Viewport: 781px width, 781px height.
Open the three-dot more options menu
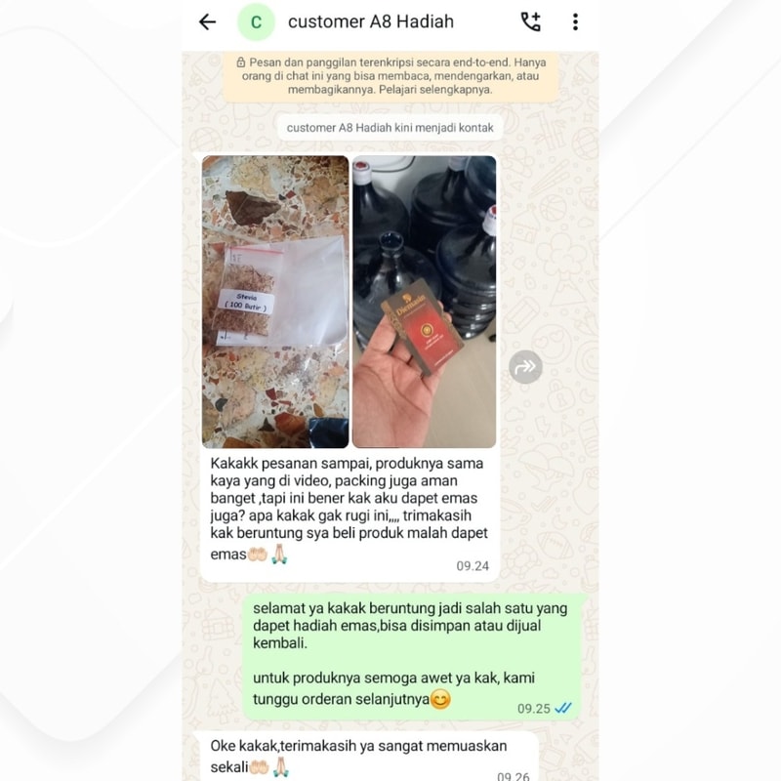(575, 21)
